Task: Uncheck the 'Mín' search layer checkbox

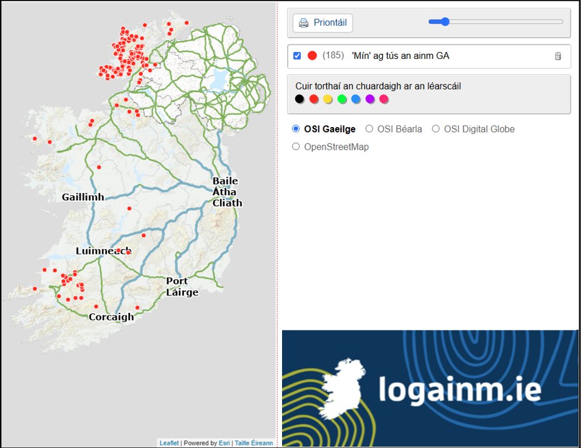Action: point(297,56)
